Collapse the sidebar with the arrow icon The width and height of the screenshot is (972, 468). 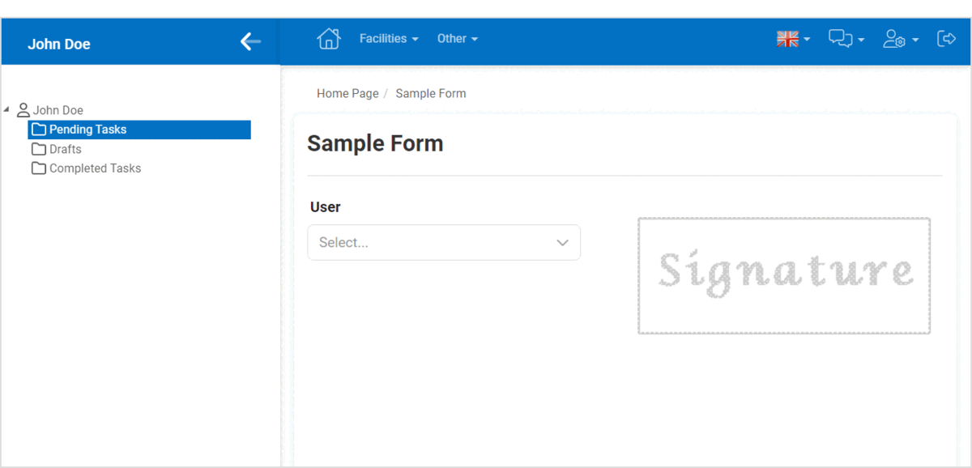[249, 41]
